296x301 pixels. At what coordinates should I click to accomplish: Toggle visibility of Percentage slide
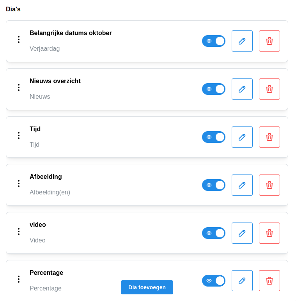pos(214,281)
